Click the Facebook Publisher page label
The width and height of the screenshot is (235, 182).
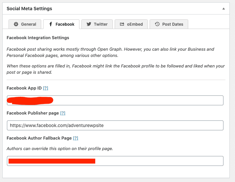[33, 113]
